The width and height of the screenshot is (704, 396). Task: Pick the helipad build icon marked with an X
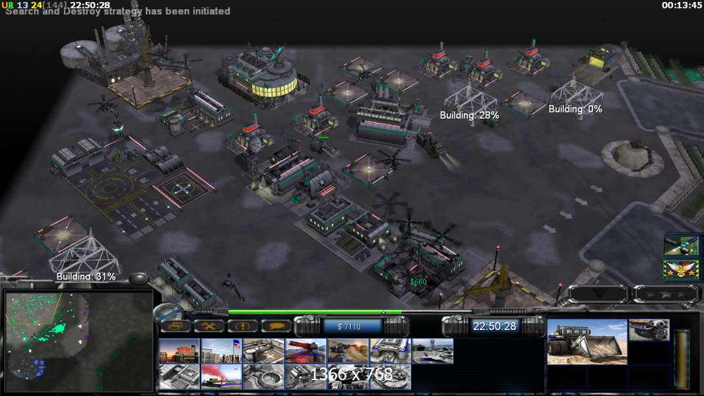pos(263,351)
